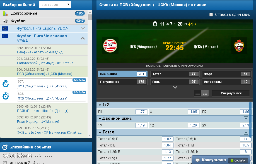The image size is (256, 164).
Task: Open ПСЖ (Париж) - Шахтёр (Донецк) match
Action: pyautogui.click(x=42, y=111)
